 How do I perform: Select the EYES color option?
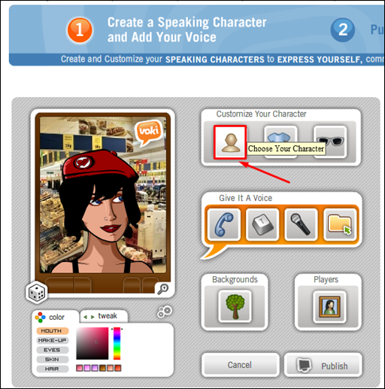53,350
